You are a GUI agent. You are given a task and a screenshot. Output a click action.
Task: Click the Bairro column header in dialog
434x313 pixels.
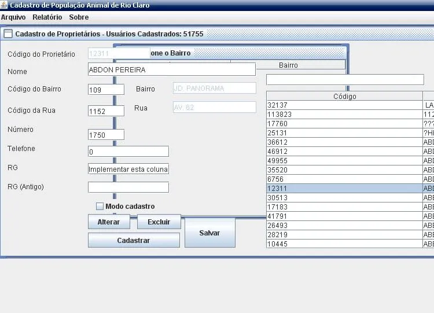tap(288, 65)
